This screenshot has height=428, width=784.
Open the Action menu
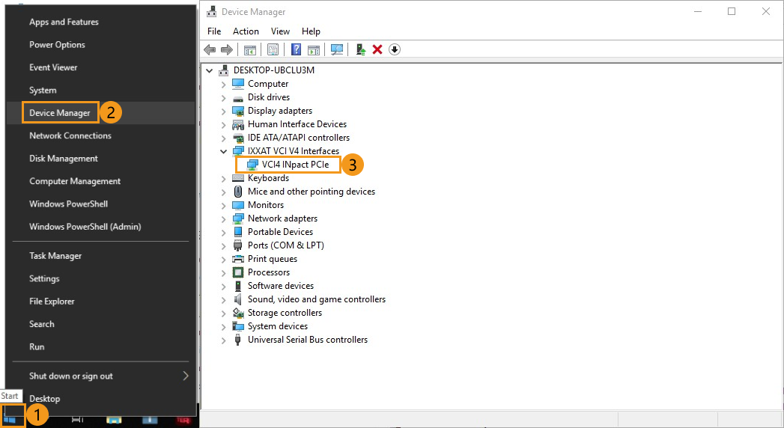pyautogui.click(x=246, y=31)
